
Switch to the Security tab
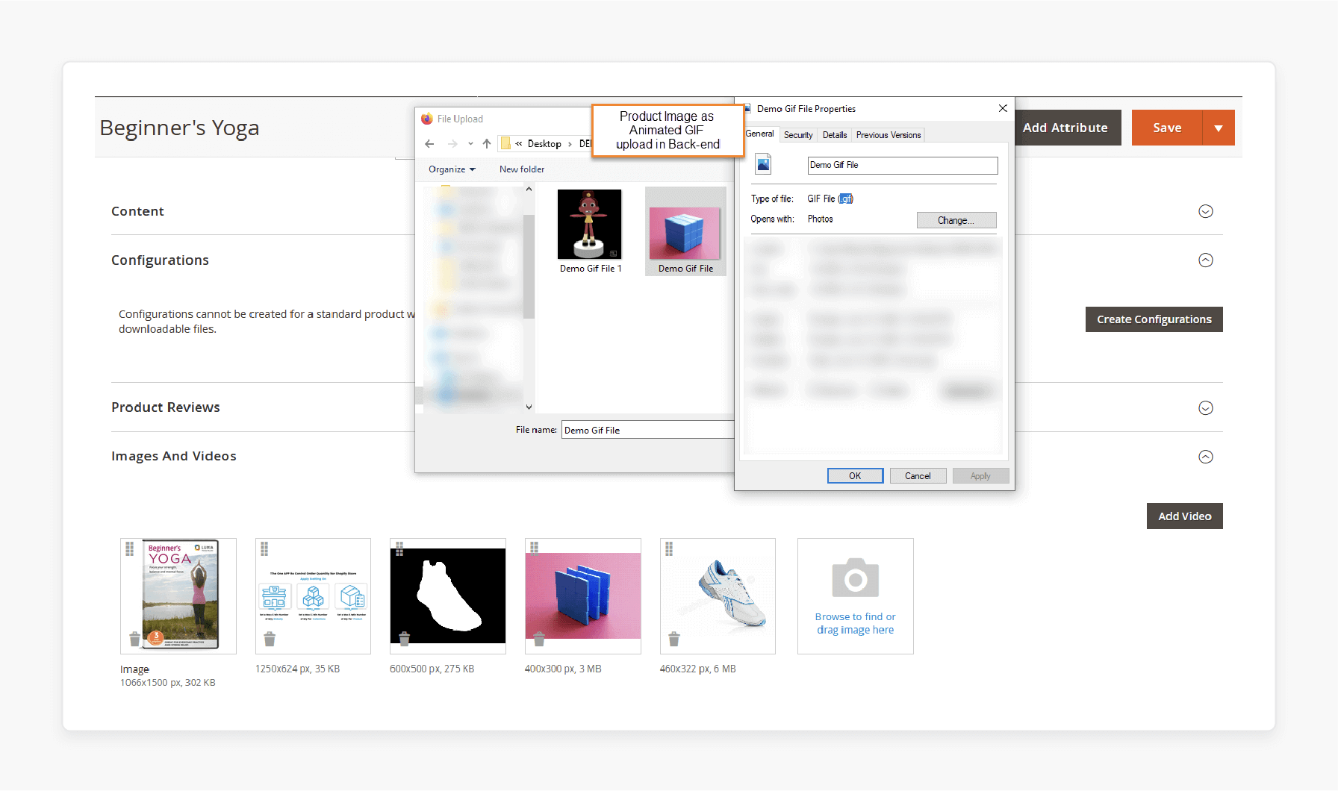coord(798,135)
